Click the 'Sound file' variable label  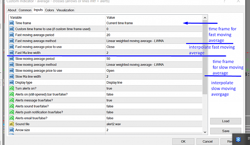[x=22, y=124]
